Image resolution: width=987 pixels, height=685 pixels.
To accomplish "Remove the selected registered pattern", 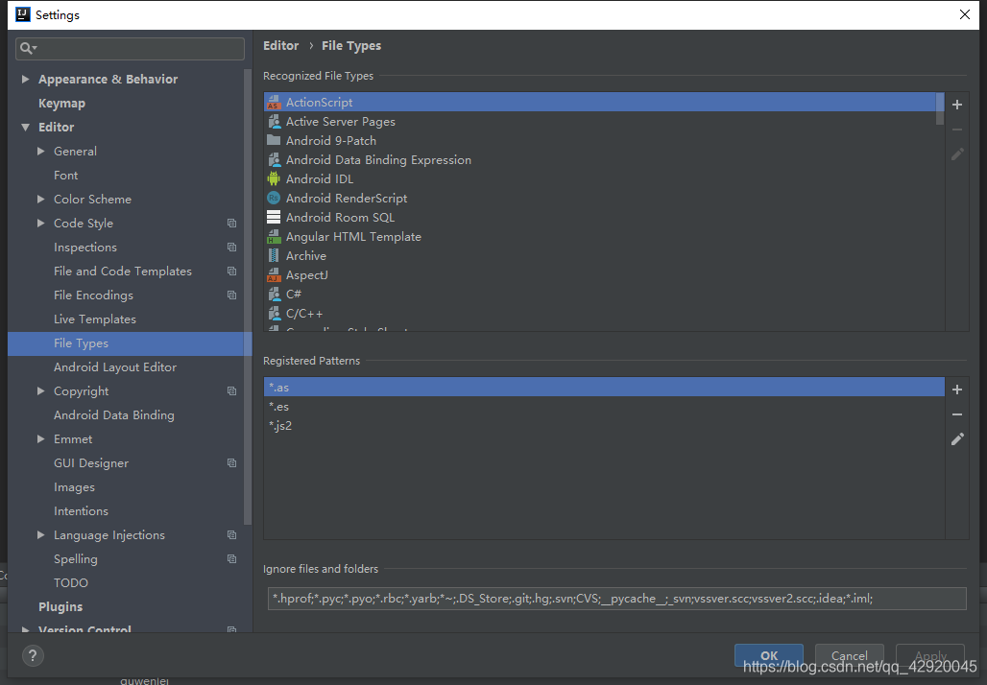I will click(x=957, y=414).
